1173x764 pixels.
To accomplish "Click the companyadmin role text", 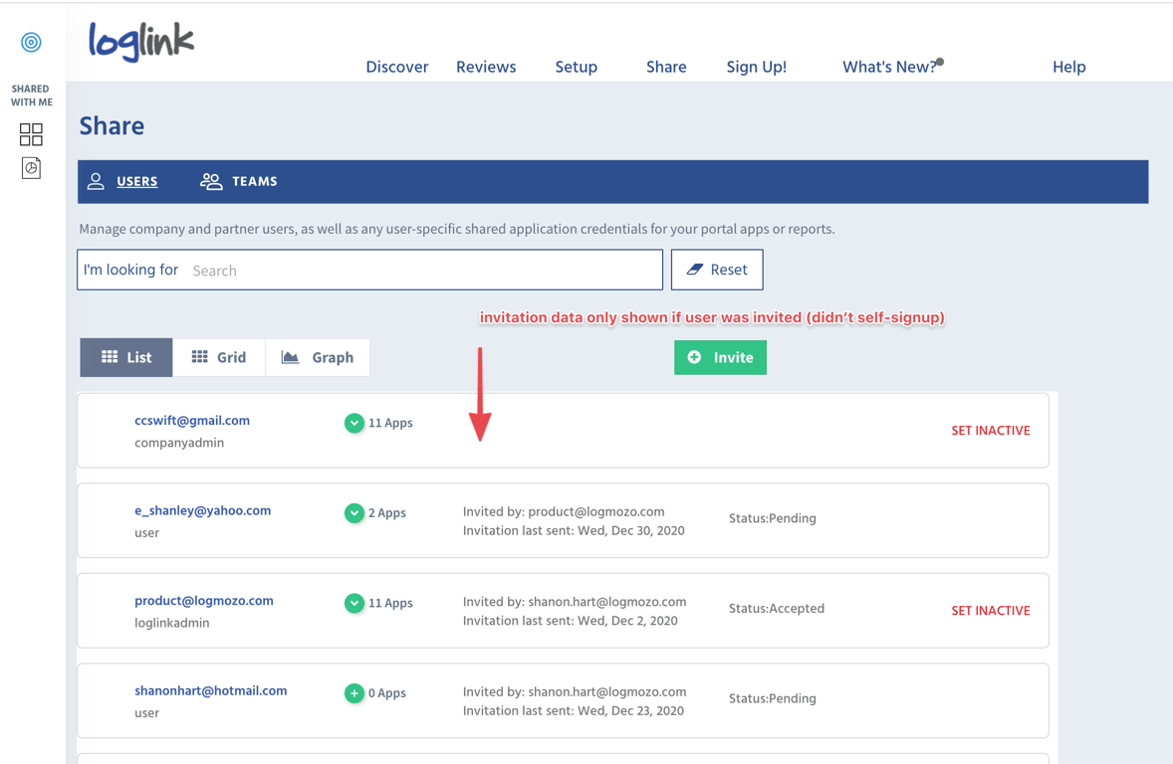I will point(179,443).
